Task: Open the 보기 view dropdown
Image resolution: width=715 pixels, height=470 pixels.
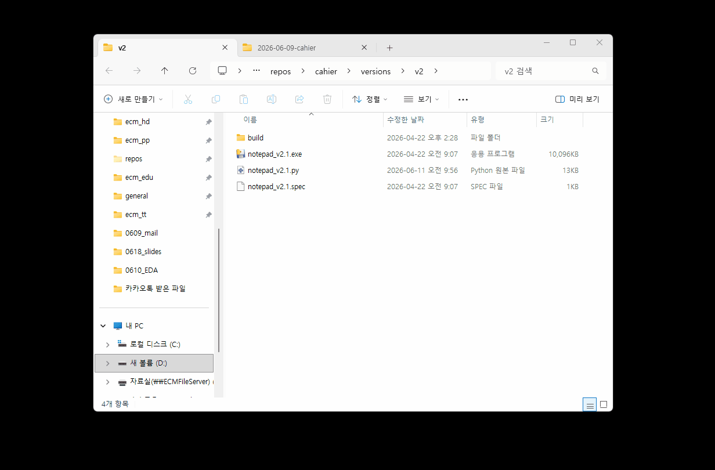Action: pos(421,99)
